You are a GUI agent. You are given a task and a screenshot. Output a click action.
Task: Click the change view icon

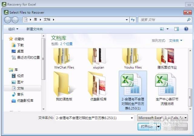coord(162,29)
